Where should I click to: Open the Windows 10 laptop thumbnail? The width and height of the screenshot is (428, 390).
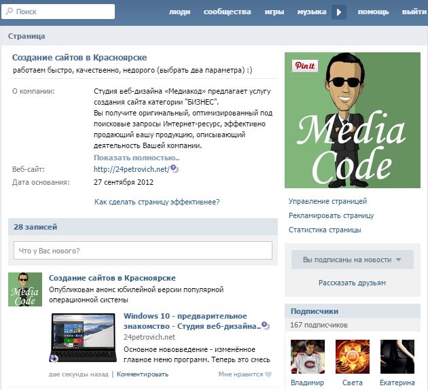82,338
